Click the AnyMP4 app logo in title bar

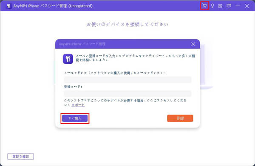pyautogui.click(x=8, y=6)
